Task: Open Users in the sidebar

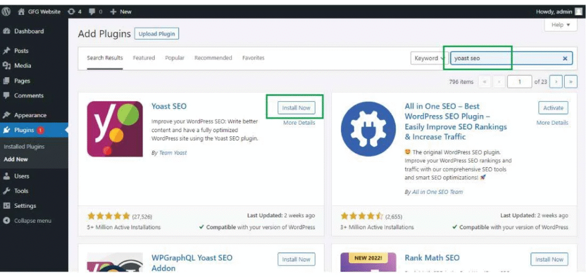Action: pos(21,176)
